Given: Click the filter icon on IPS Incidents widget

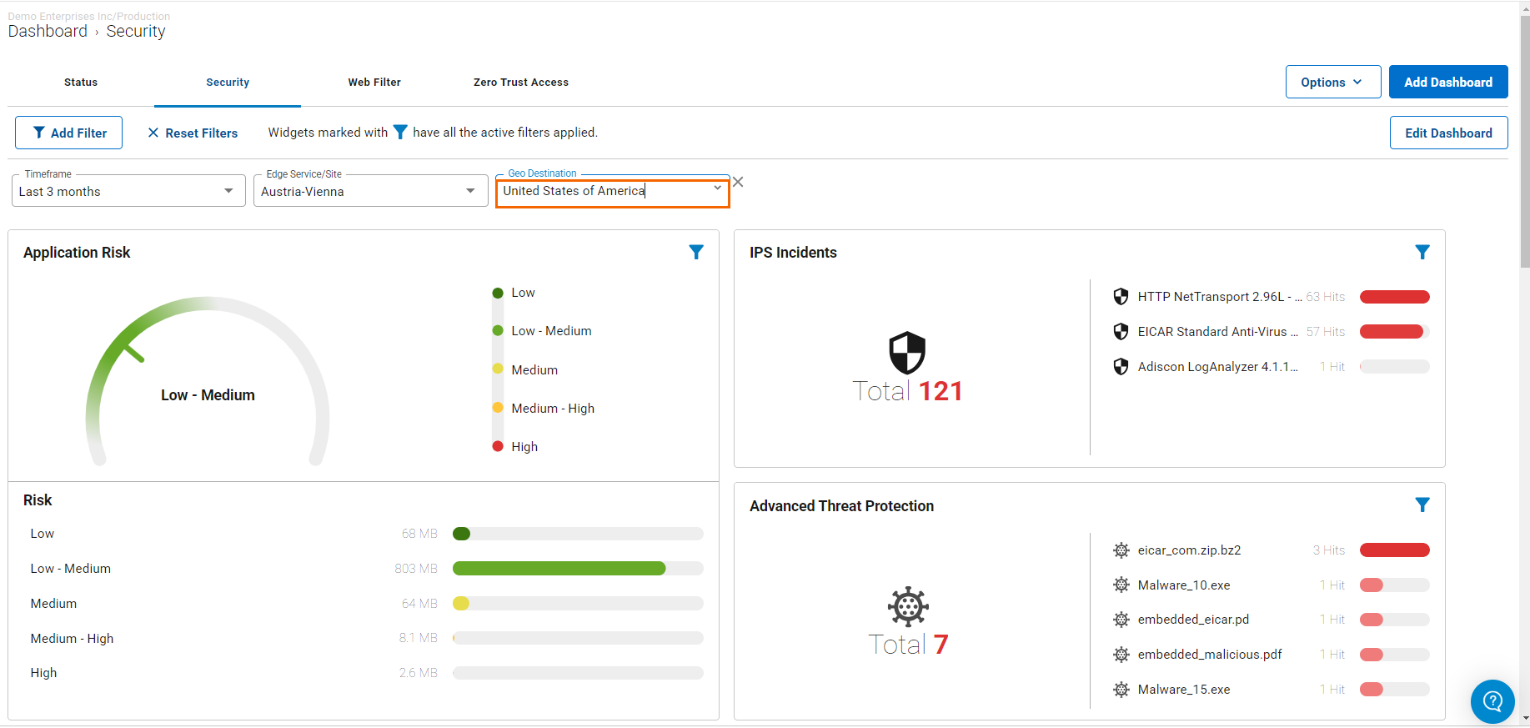Looking at the screenshot, I should click(x=1422, y=252).
